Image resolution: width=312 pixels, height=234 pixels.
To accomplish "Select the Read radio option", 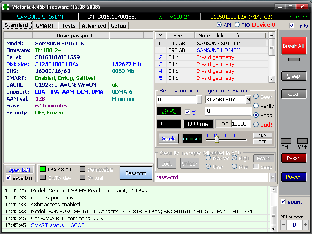I will pyautogui.click(x=256, y=115).
